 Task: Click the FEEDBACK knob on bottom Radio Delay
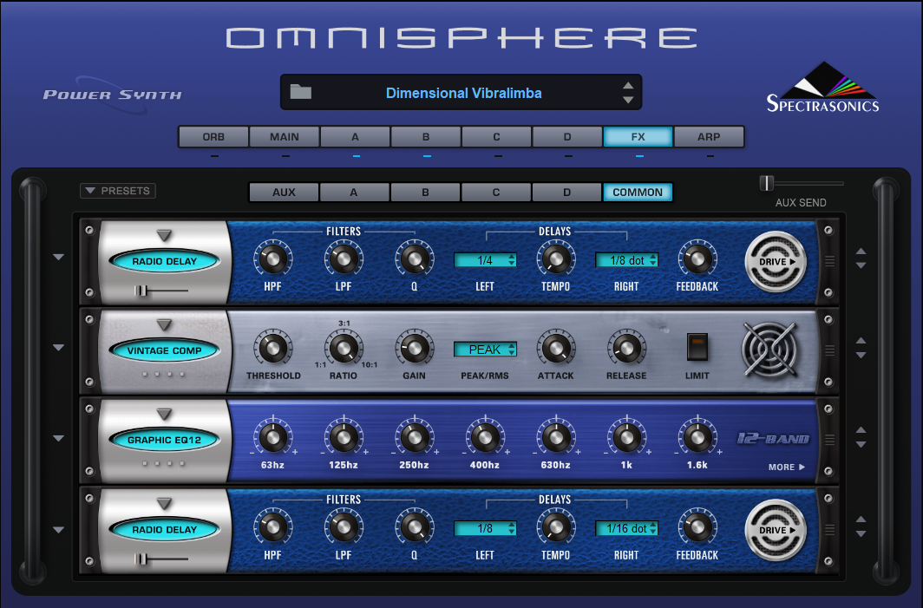697,526
